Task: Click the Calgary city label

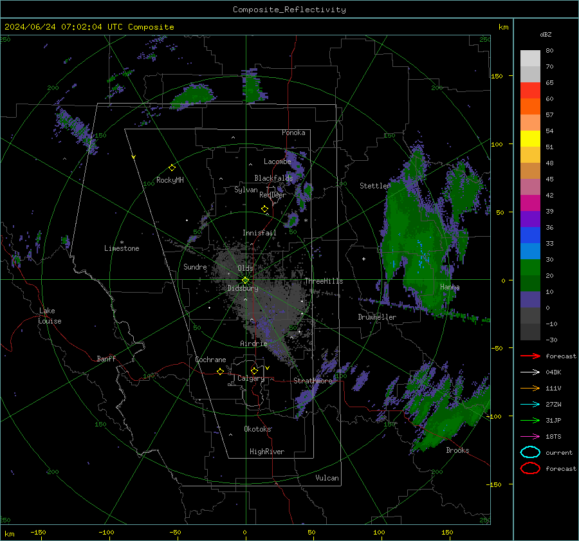Action: click(x=251, y=378)
